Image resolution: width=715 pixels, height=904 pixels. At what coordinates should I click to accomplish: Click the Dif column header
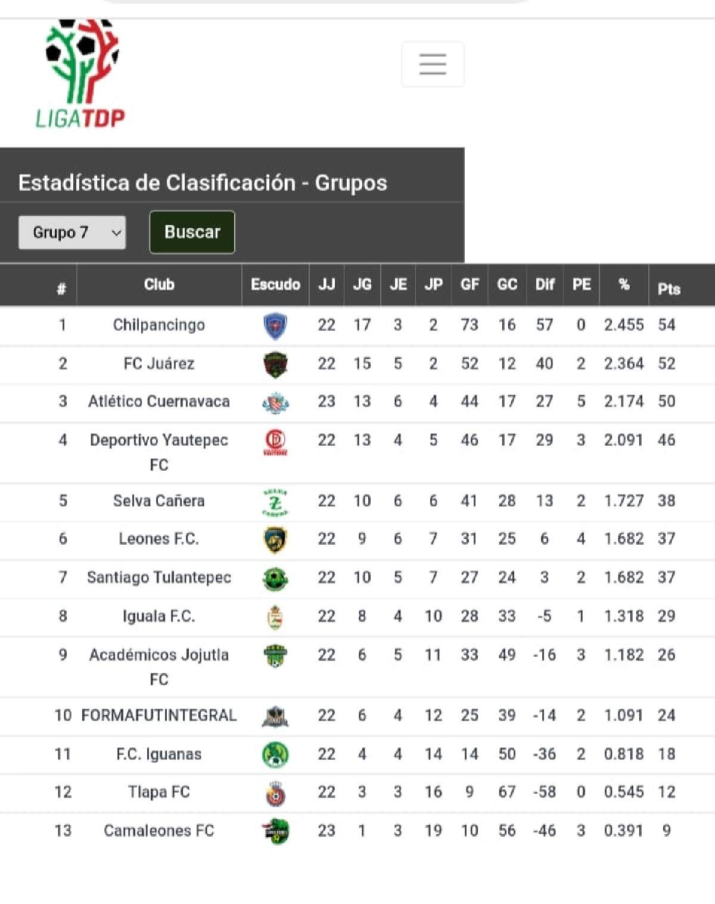coord(545,284)
